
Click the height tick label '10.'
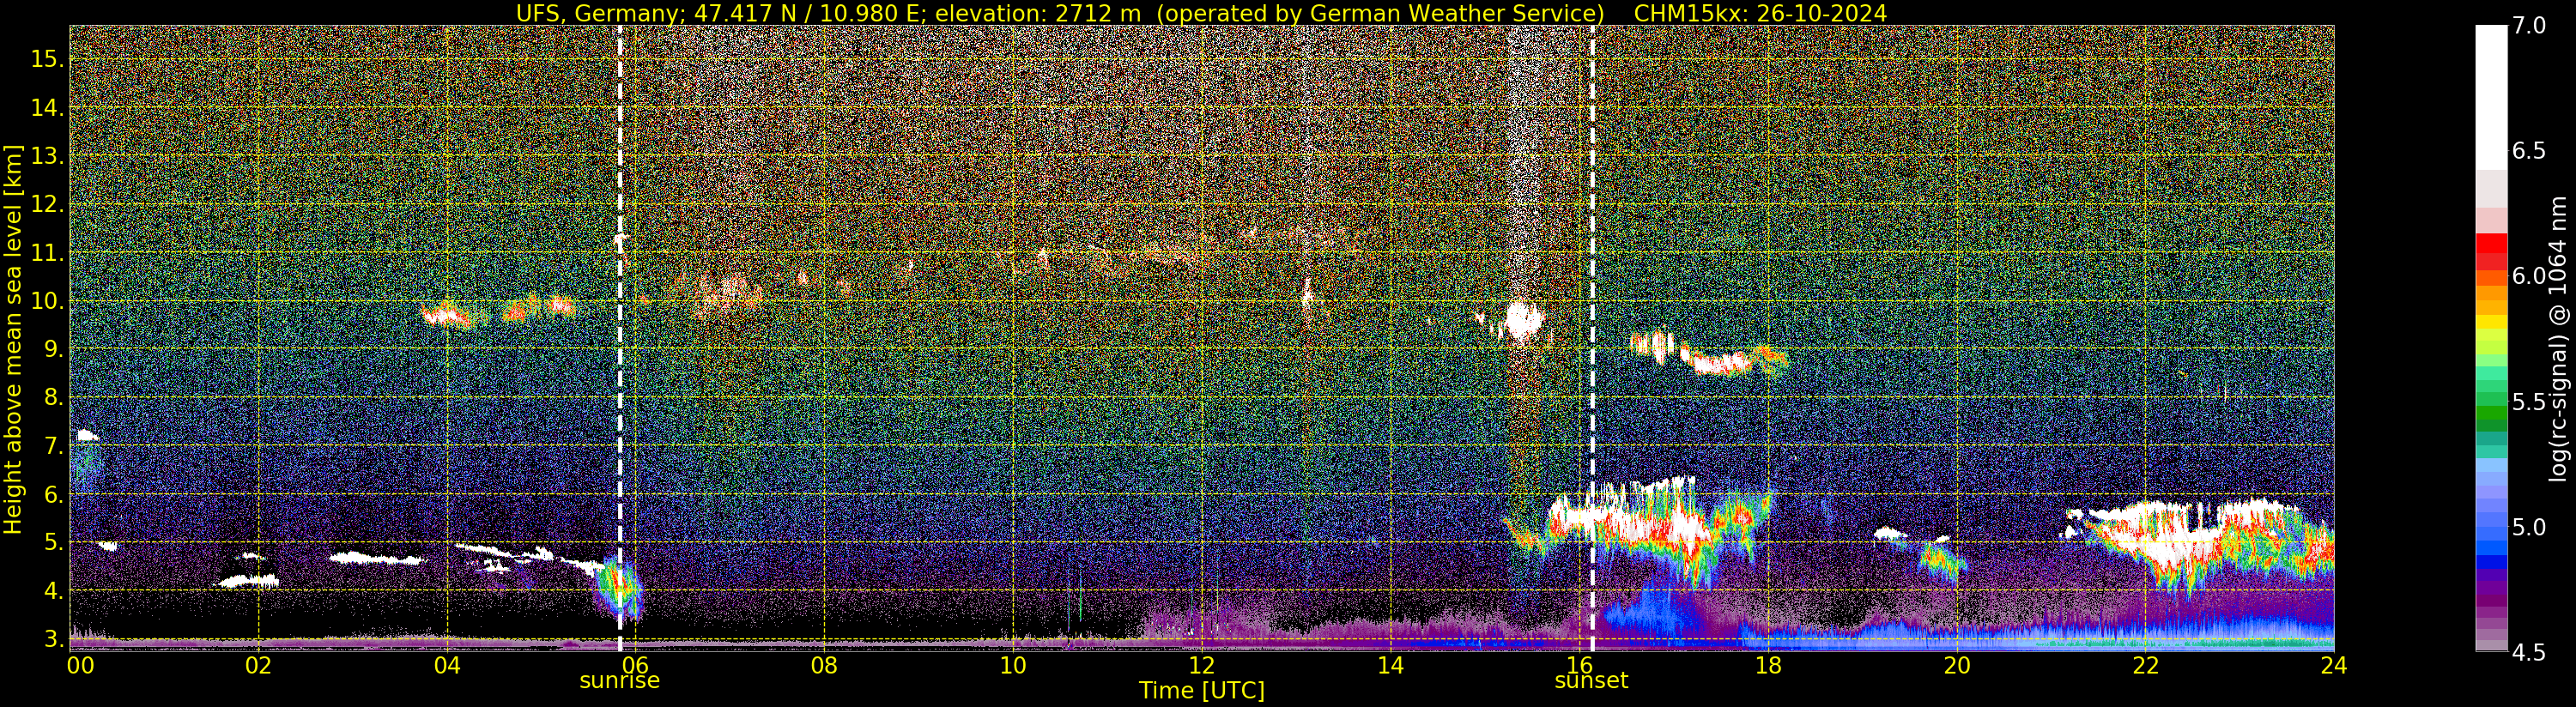coord(47,301)
